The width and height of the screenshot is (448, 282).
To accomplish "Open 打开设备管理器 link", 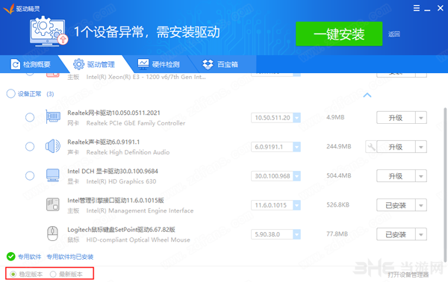I will click(x=408, y=275).
